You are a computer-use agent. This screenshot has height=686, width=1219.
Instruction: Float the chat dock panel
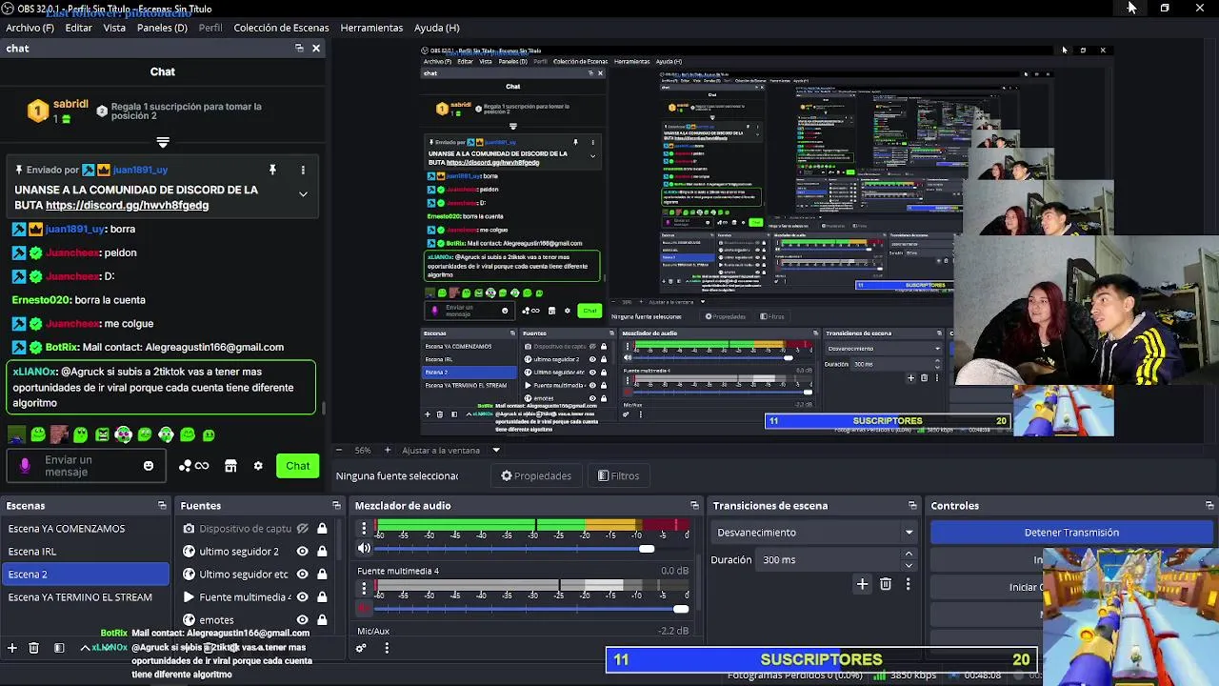pos(299,49)
